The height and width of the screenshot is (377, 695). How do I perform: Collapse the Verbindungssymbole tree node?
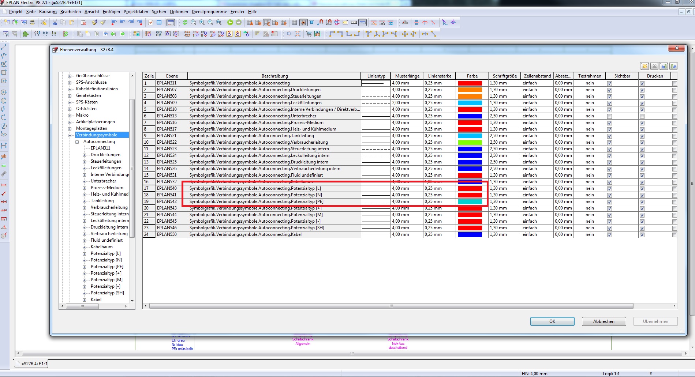pos(70,135)
